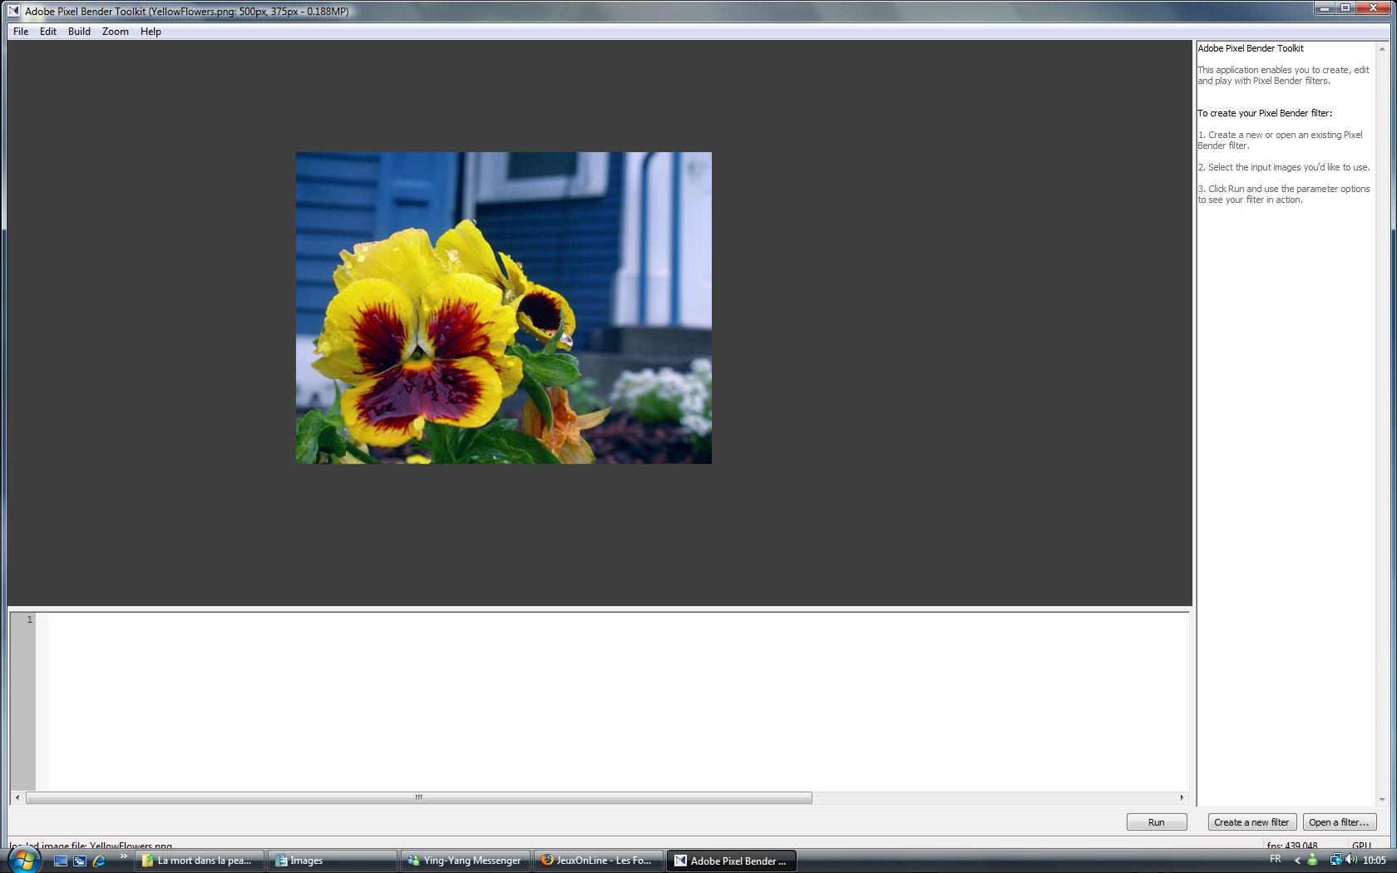This screenshot has height=873, width=1397.
Task: Click Switch between windows quick launch icon
Action: 80,861
